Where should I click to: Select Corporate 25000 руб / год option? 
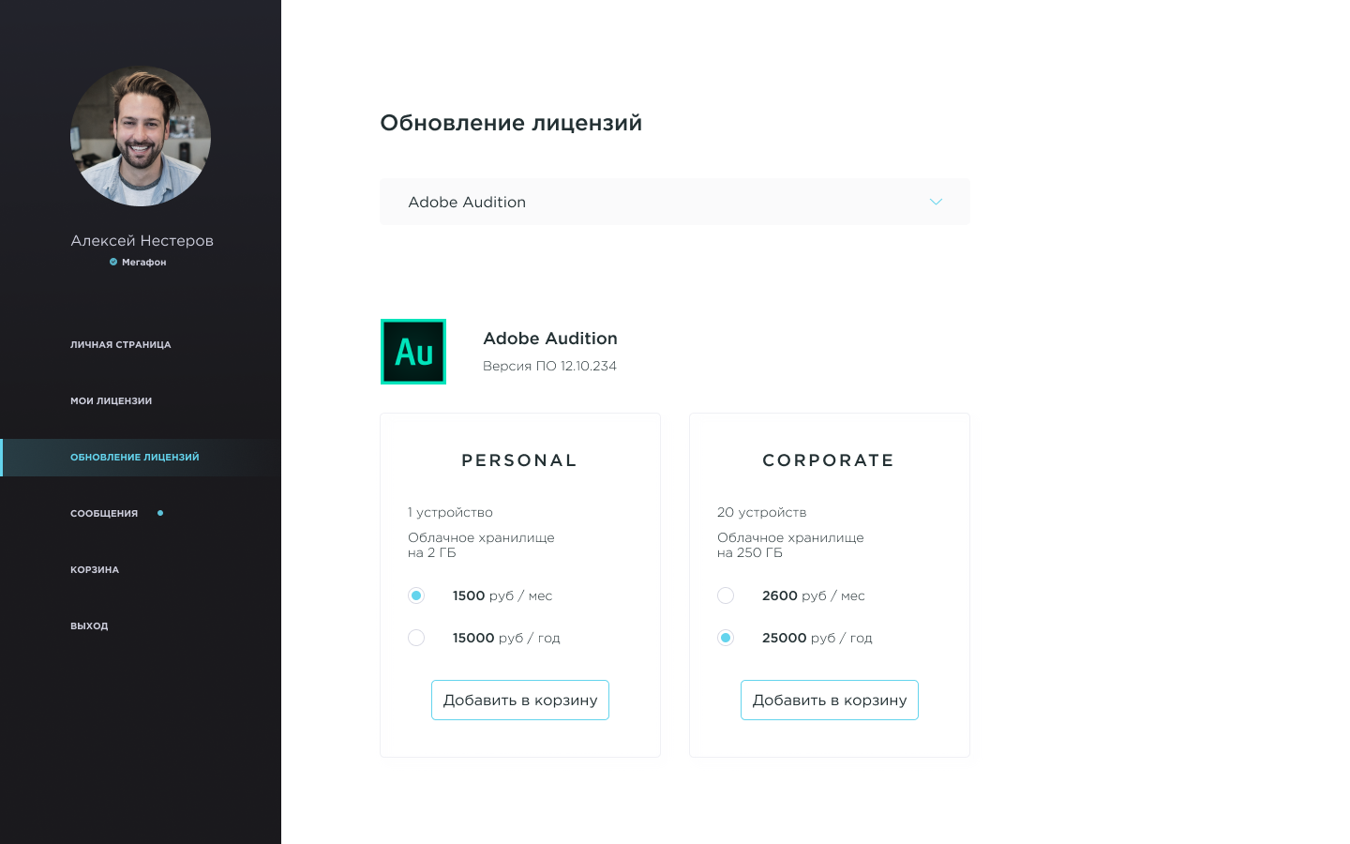click(726, 638)
